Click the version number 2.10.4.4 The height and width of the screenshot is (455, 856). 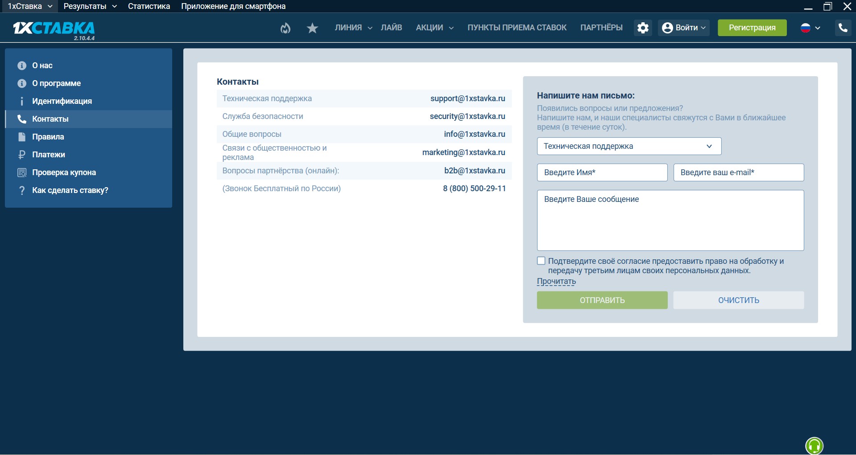[x=84, y=38]
